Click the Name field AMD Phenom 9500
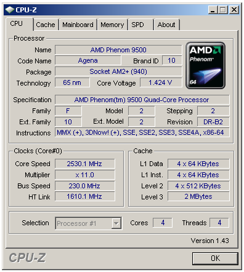 (x=118, y=50)
